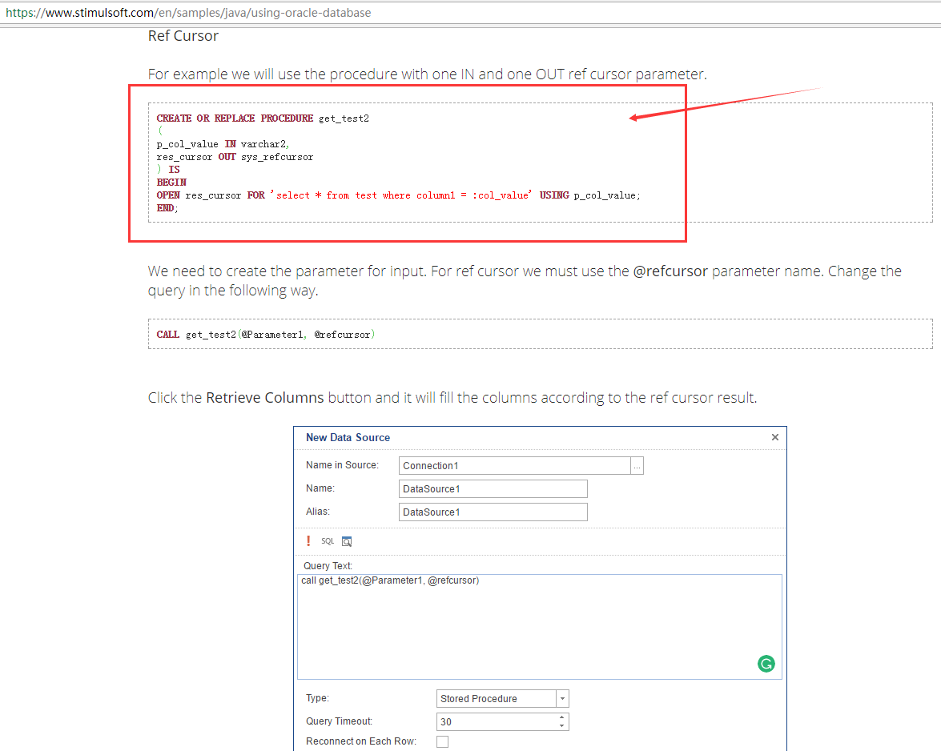Click the Name in Source field
The image size is (941, 751).
(x=514, y=466)
